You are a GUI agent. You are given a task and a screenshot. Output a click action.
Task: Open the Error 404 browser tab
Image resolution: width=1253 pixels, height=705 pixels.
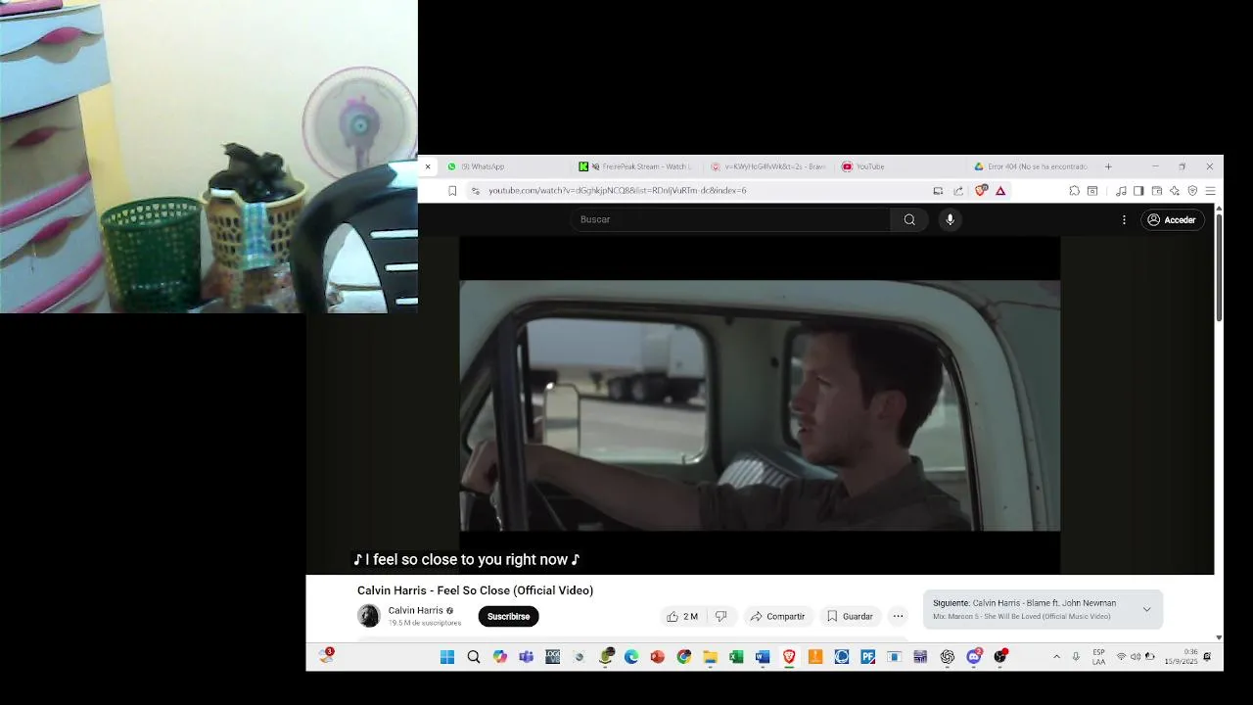(1033, 166)
